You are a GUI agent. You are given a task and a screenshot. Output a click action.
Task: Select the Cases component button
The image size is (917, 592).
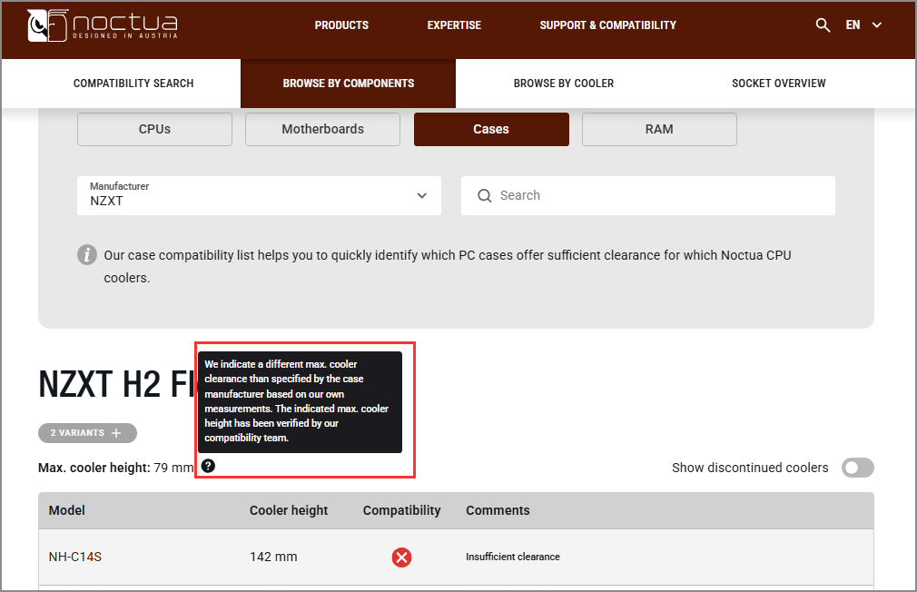click(x=491, y=129)
